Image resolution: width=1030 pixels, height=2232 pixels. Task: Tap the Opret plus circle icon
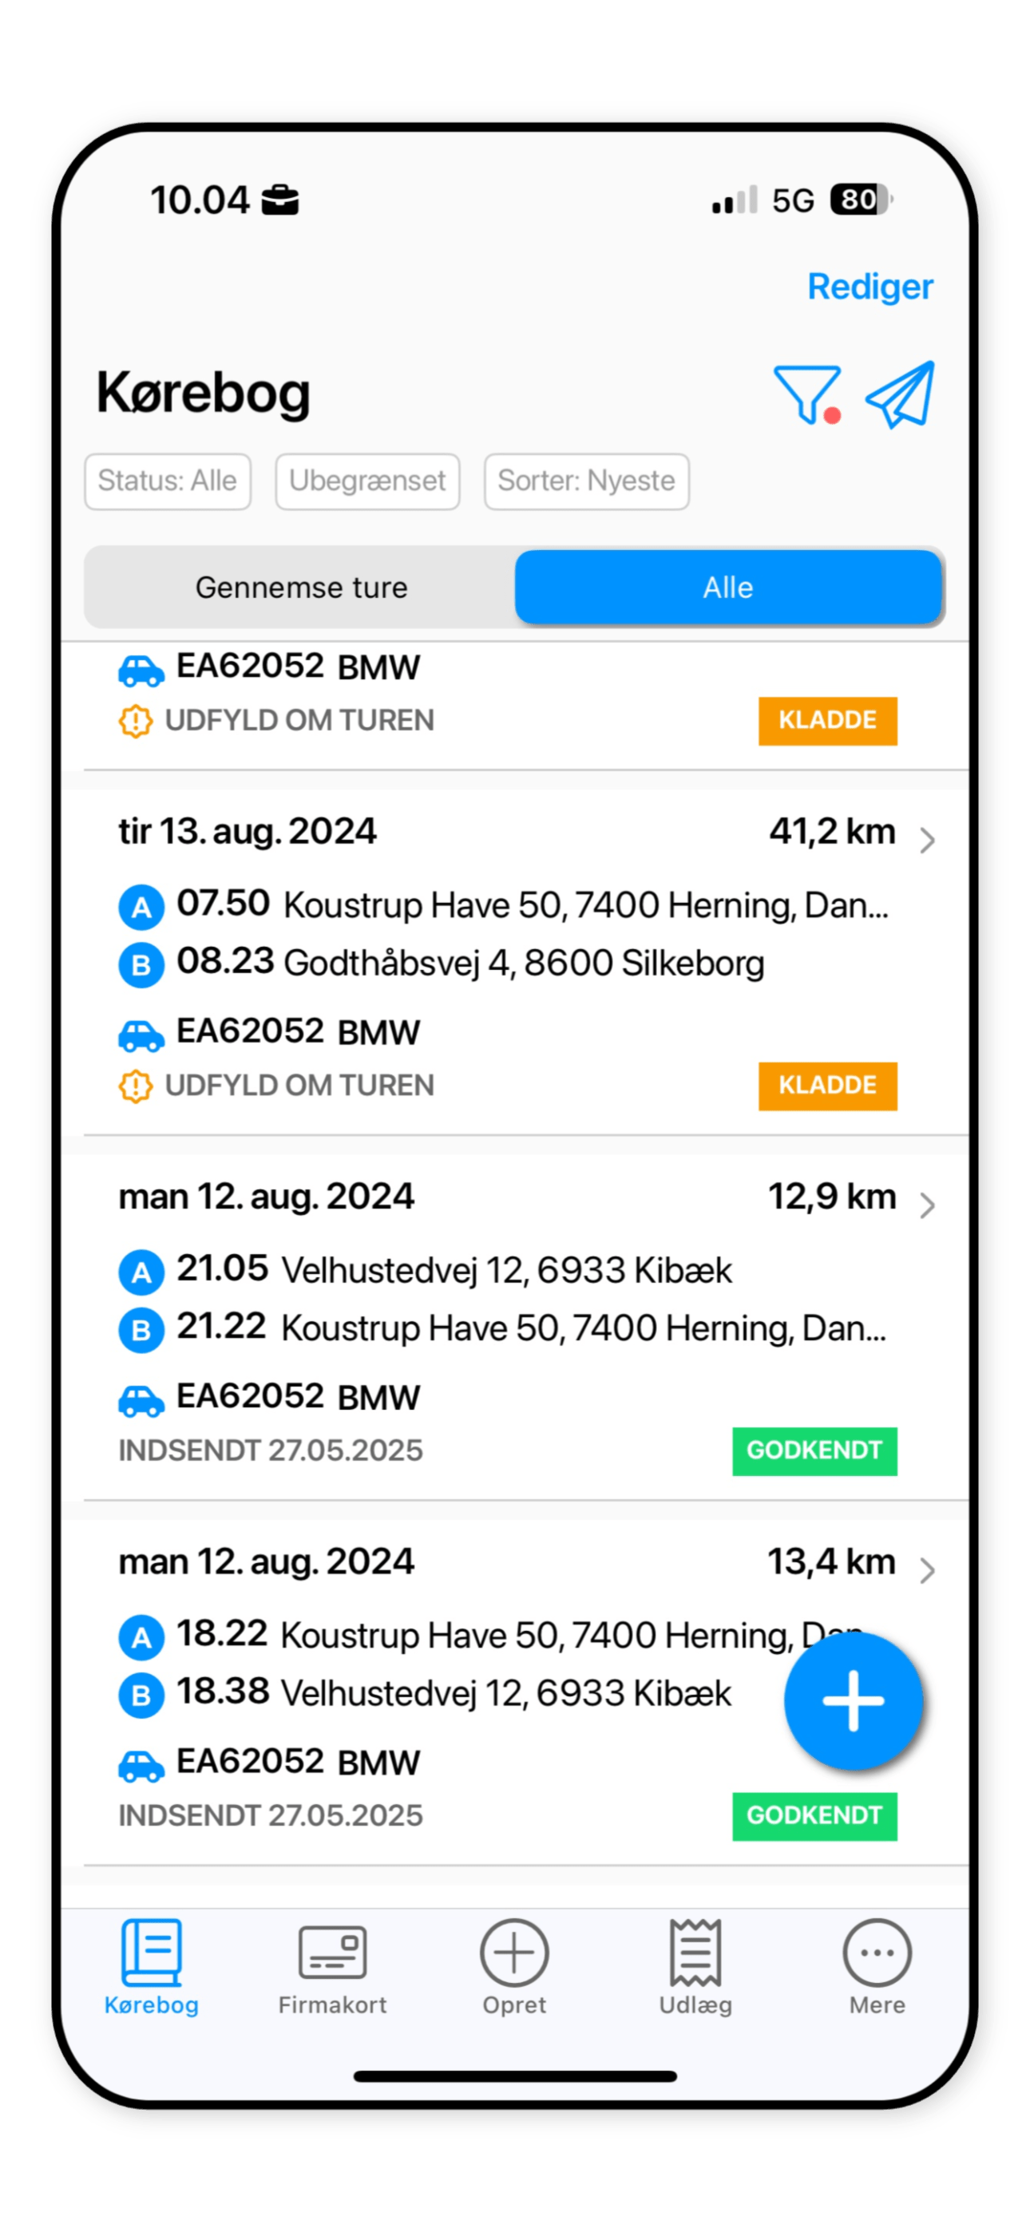(514, 1952)
